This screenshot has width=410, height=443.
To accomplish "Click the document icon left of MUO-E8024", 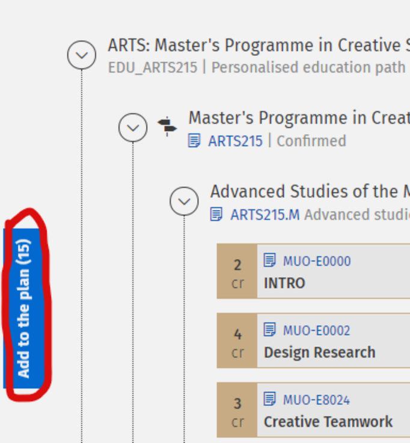I will [270, 399].
